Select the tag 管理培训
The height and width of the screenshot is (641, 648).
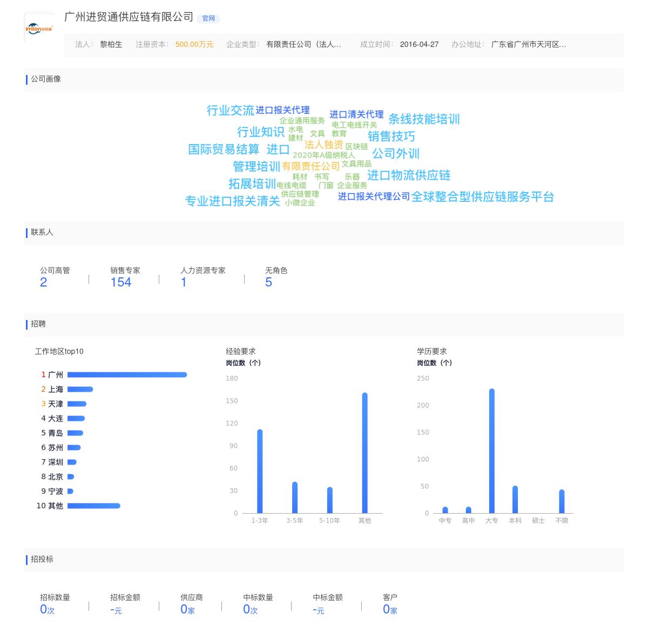(x=256, y=167)
